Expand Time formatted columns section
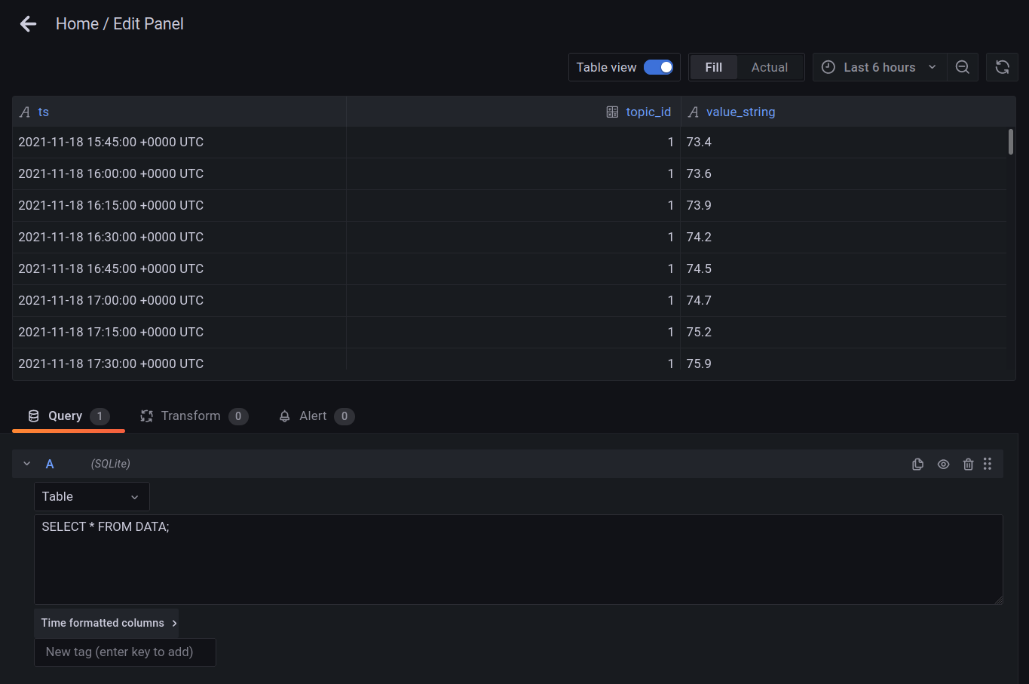Image resolution: width=1029 pixels, height=684 pixels. [106, 623]
